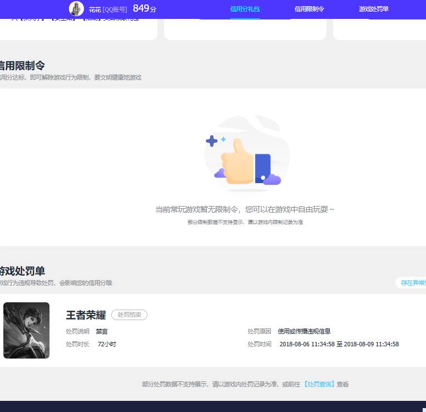Click the 禁言 penalty description
426x412 pixels.
tap(102, 331)
